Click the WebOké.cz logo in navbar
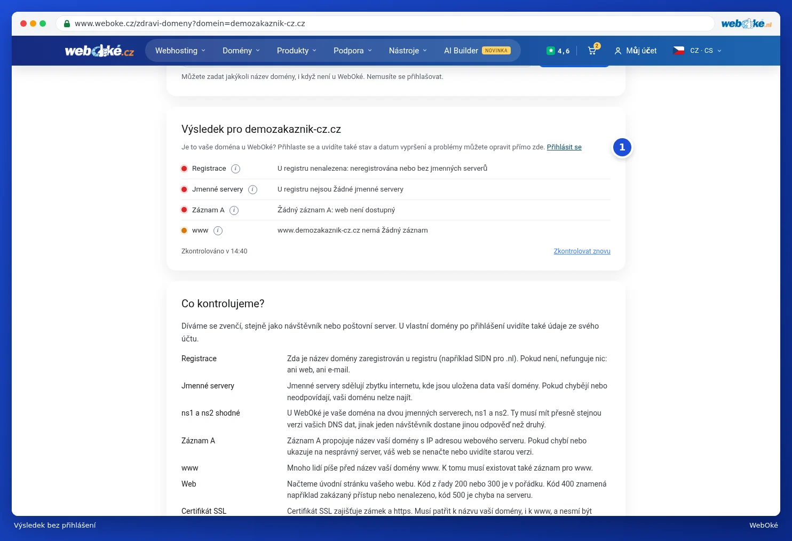The width and height of the screenshot is (792, 541). coord(99,51)
